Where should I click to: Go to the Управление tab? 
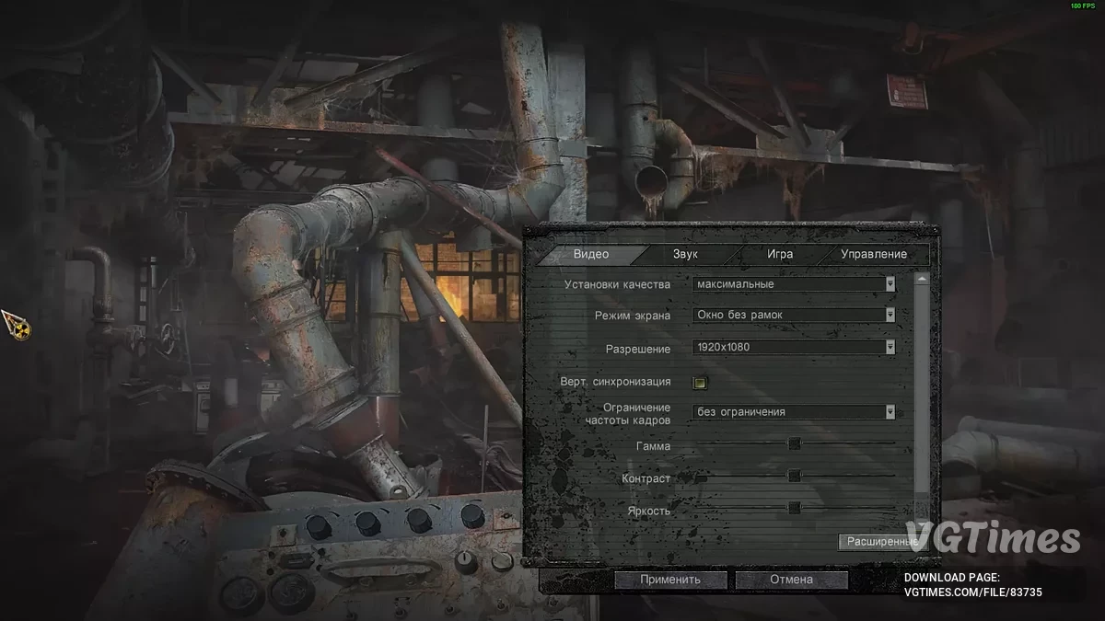pyautogui.click(x=873, y=254)
